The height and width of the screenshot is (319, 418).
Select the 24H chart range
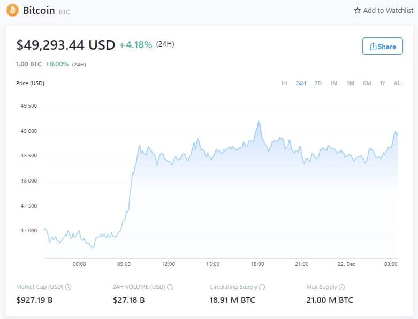tap(301, 83)
